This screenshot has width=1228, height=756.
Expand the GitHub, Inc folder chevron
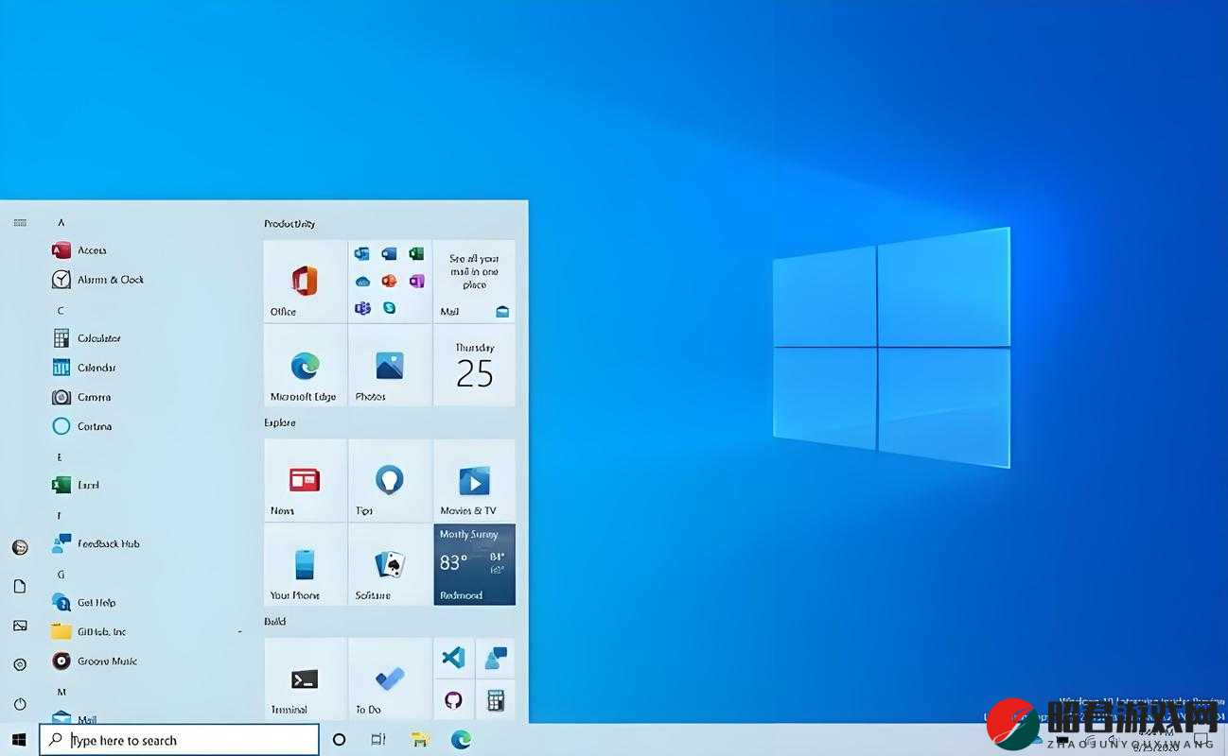(x=239, y=631)
